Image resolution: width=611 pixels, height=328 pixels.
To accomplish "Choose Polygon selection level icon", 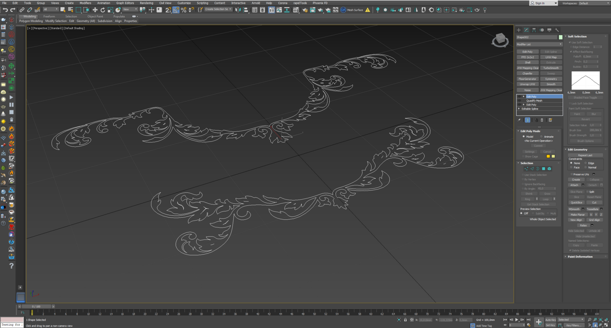I will coord(543,169).
